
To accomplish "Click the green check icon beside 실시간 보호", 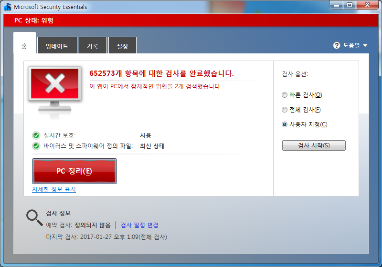I will 36,135.
